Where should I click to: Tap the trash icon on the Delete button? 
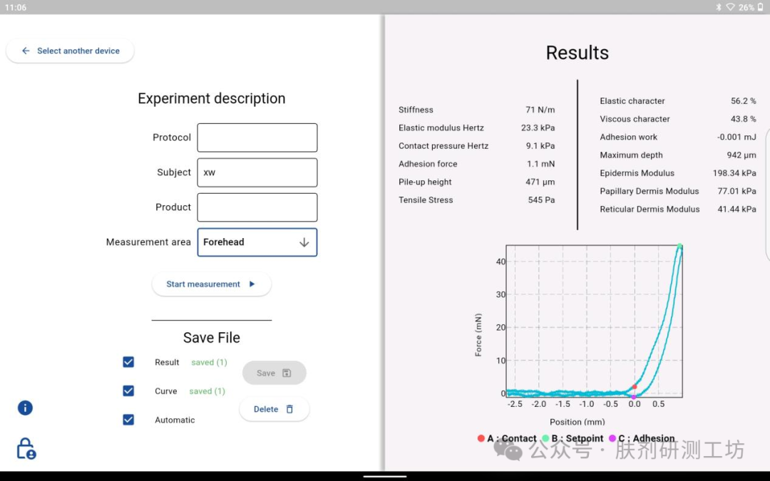289,409
